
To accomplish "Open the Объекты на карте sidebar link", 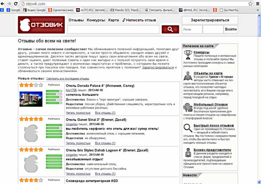I will click(208, 73).
